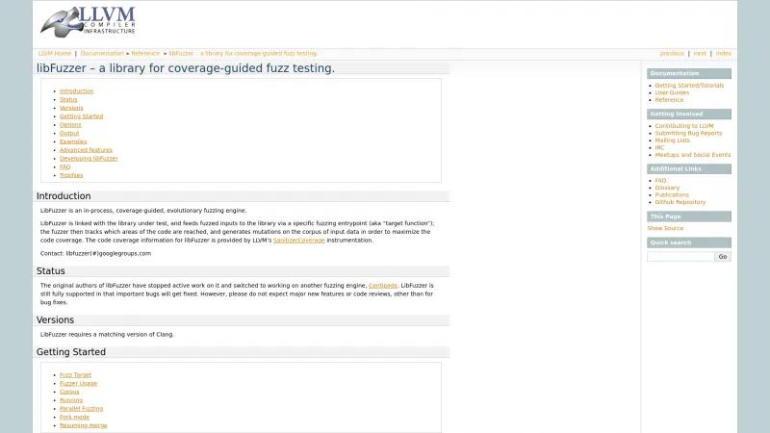Image resolution: width=770 pixels, height=433 pixels.
Task: Open Glossary sidebar link
Action: tap(667, 188)
